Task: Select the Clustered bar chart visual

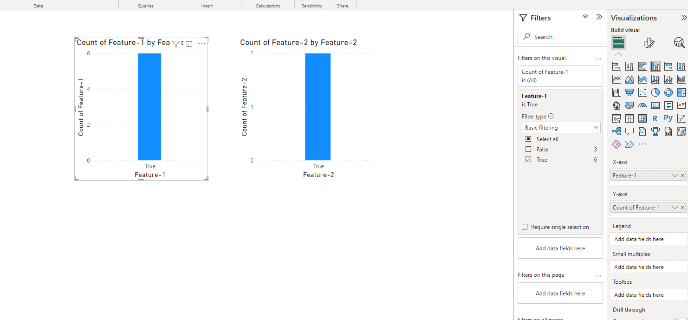Action: tap(643, 66)
